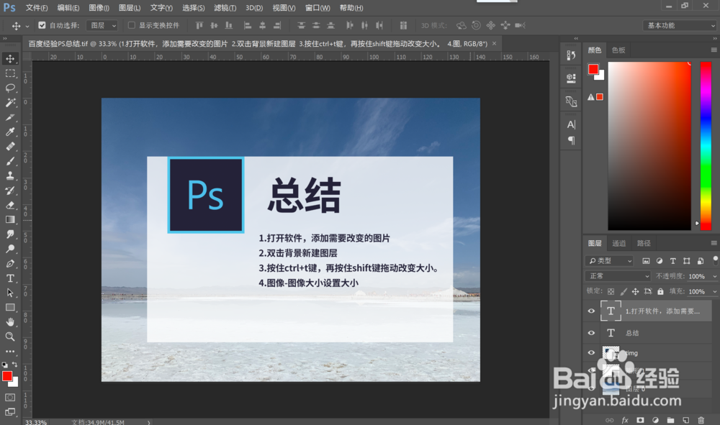Enable the 显示变换控件 checkbox

click(x=132, y=24)
